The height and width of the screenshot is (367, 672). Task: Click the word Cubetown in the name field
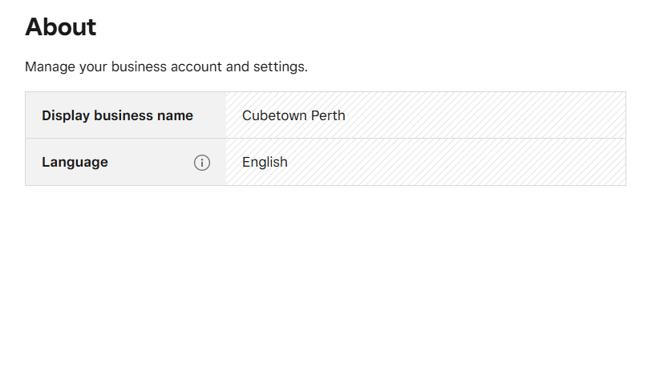click(x=275, y=115)
